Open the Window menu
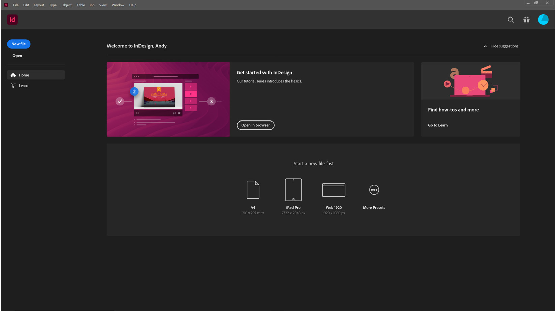The image size is (556, 311). pos(118,5)
